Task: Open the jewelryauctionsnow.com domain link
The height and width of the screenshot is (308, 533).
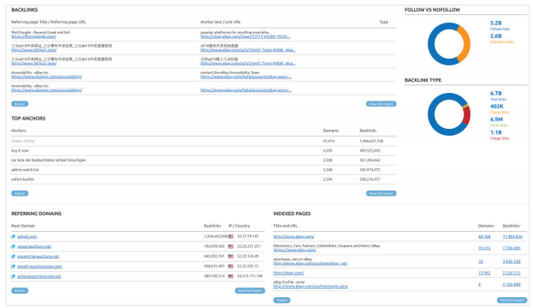Action: click(x=39, y=267)
